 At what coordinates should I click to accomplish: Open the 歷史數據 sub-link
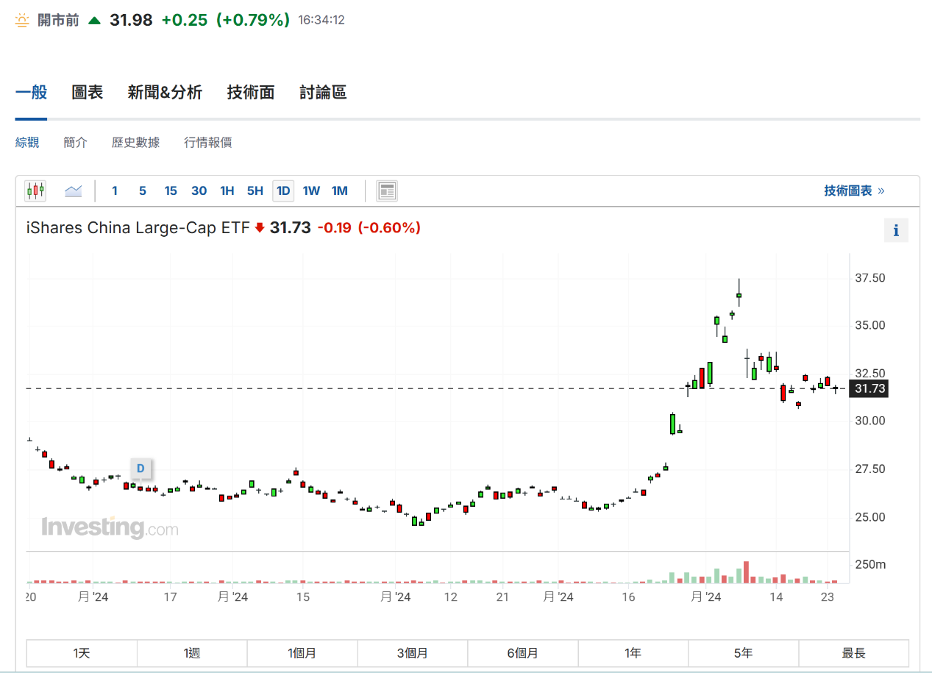point(135,143)
